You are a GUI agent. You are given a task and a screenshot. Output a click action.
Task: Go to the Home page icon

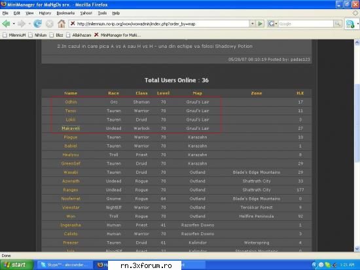coord(62,24)
